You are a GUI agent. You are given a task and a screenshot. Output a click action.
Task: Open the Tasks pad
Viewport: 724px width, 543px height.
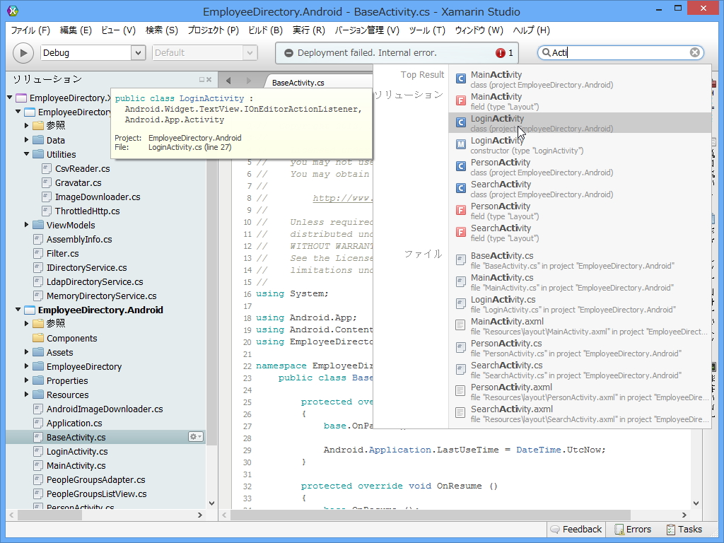pos(684,529)
